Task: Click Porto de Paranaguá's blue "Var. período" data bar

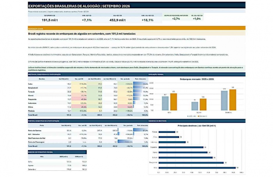Action: (125, 142)
